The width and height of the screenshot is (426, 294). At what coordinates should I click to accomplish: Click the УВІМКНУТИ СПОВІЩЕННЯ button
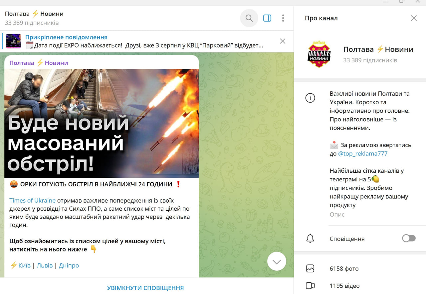coord(145,288)
